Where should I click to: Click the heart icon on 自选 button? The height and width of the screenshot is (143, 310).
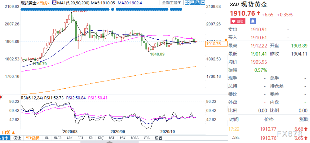233,21
